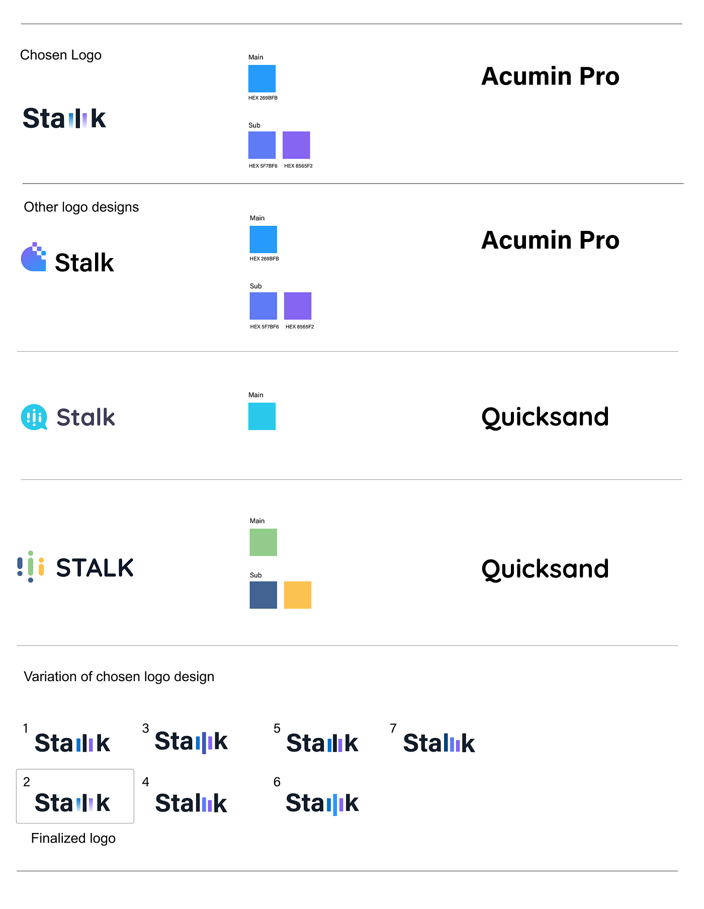This screenshot has height=909, width=704.
Task: Pick the dark blue sub swatch
Action: pos(263,595)
